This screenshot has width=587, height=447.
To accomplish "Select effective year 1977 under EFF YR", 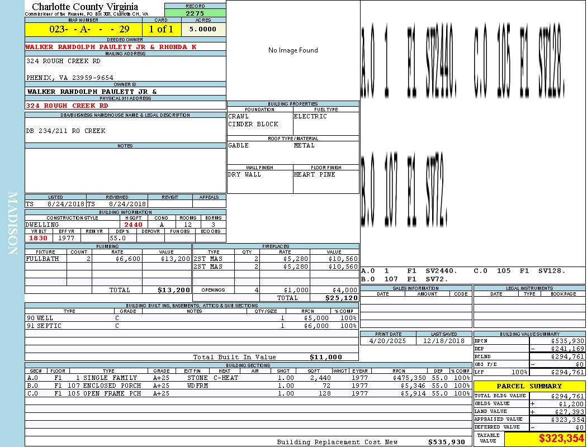I will pyautogui.click(x=67, y=238).
